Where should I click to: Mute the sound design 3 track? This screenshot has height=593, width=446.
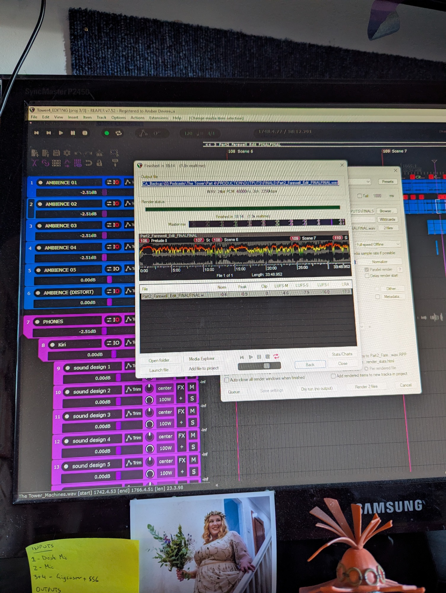(193, 411)
